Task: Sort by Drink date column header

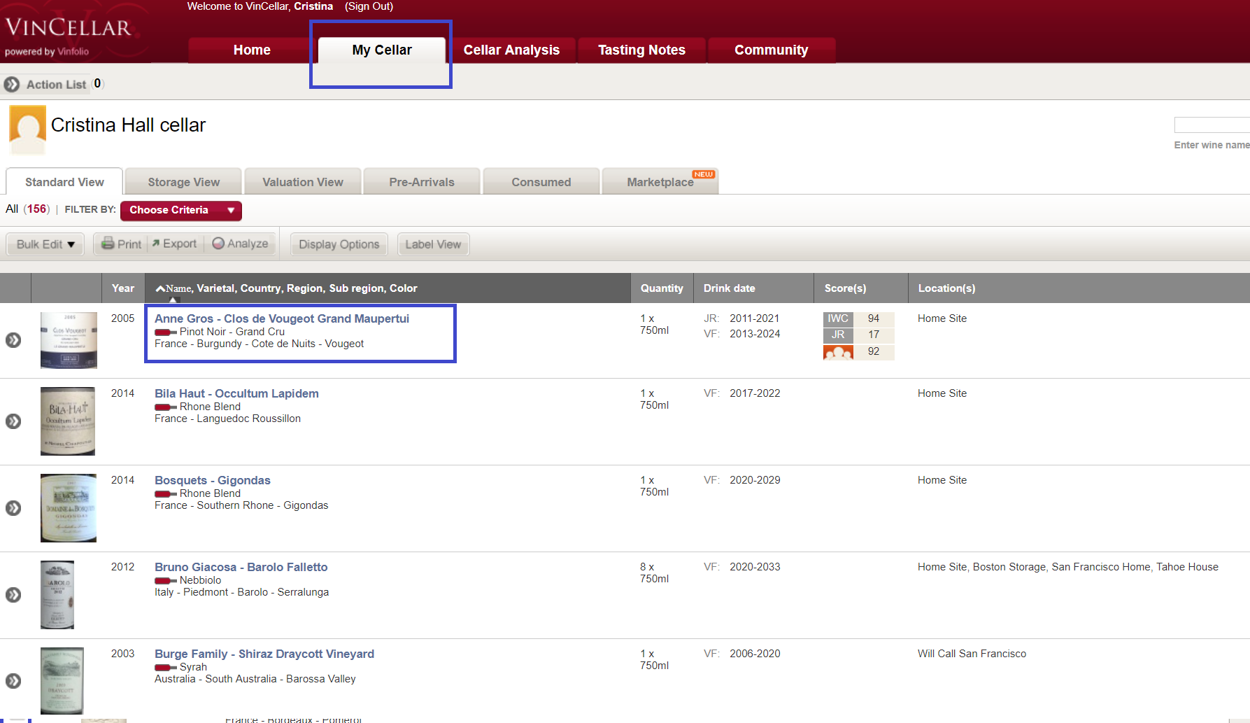Action: [x=730, y=288]
